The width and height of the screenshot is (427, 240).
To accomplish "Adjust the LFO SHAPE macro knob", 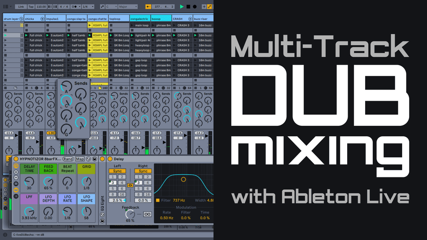I will pyautogui.click(x=86, y=211).
